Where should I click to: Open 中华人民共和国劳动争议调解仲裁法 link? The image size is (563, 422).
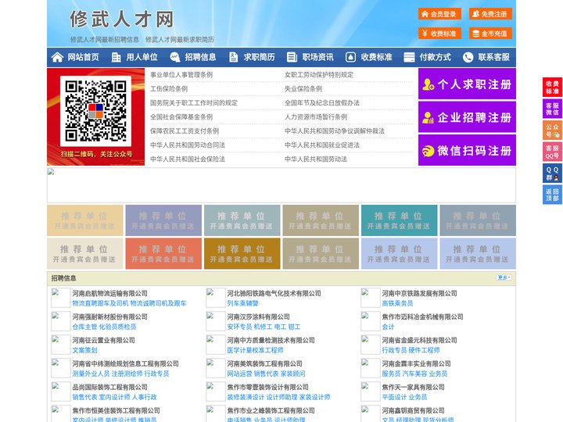coord(335,131)
